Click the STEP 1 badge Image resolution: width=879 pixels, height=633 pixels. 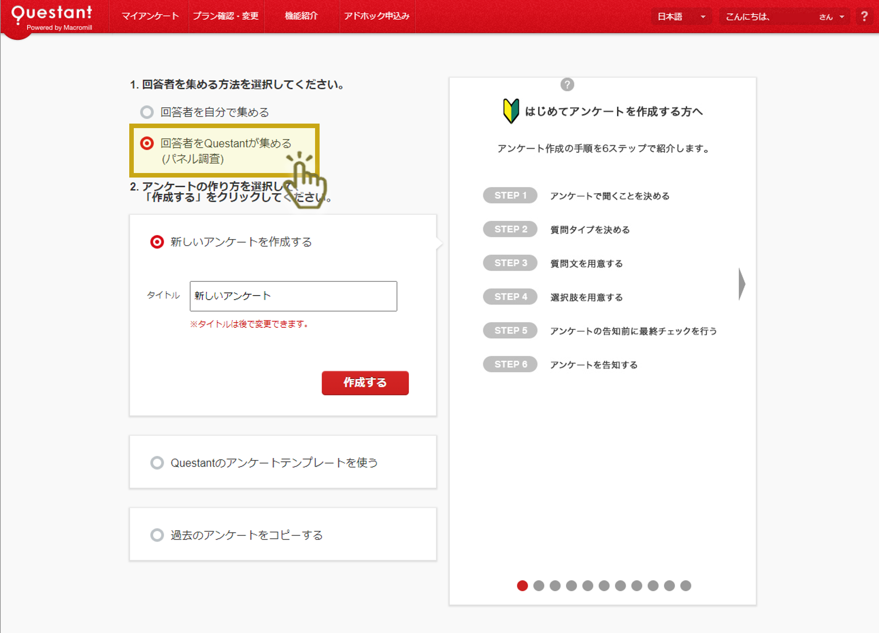509,196
